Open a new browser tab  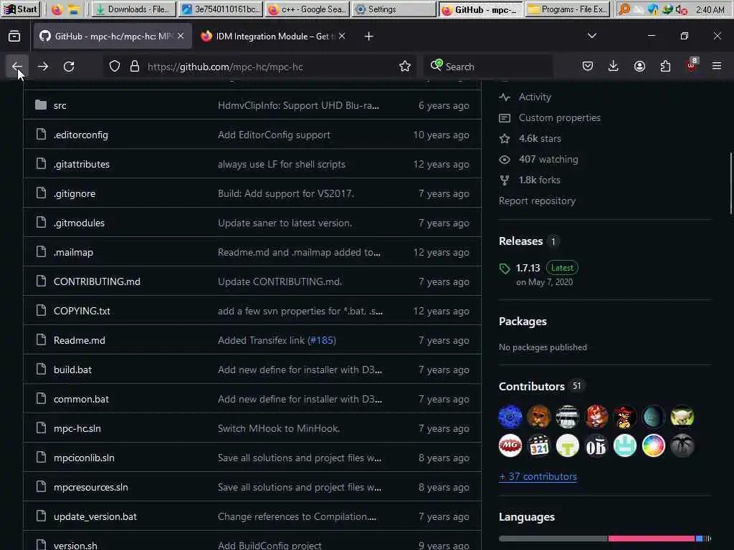coord(368,36)
